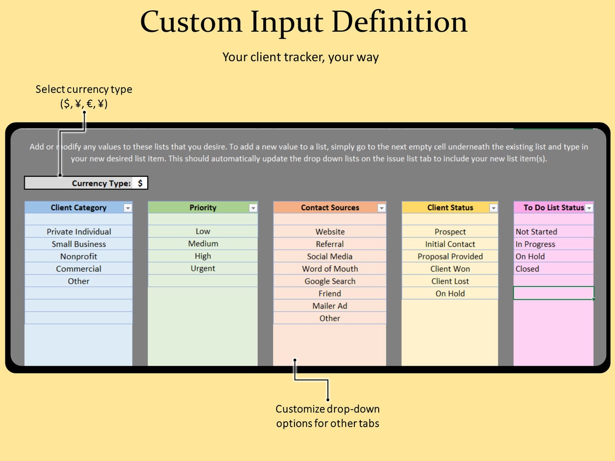Screen dimensions: 615x461
Task: Select the Prospect client status cell
Action: pyautogui.click(x=449, y=231)
